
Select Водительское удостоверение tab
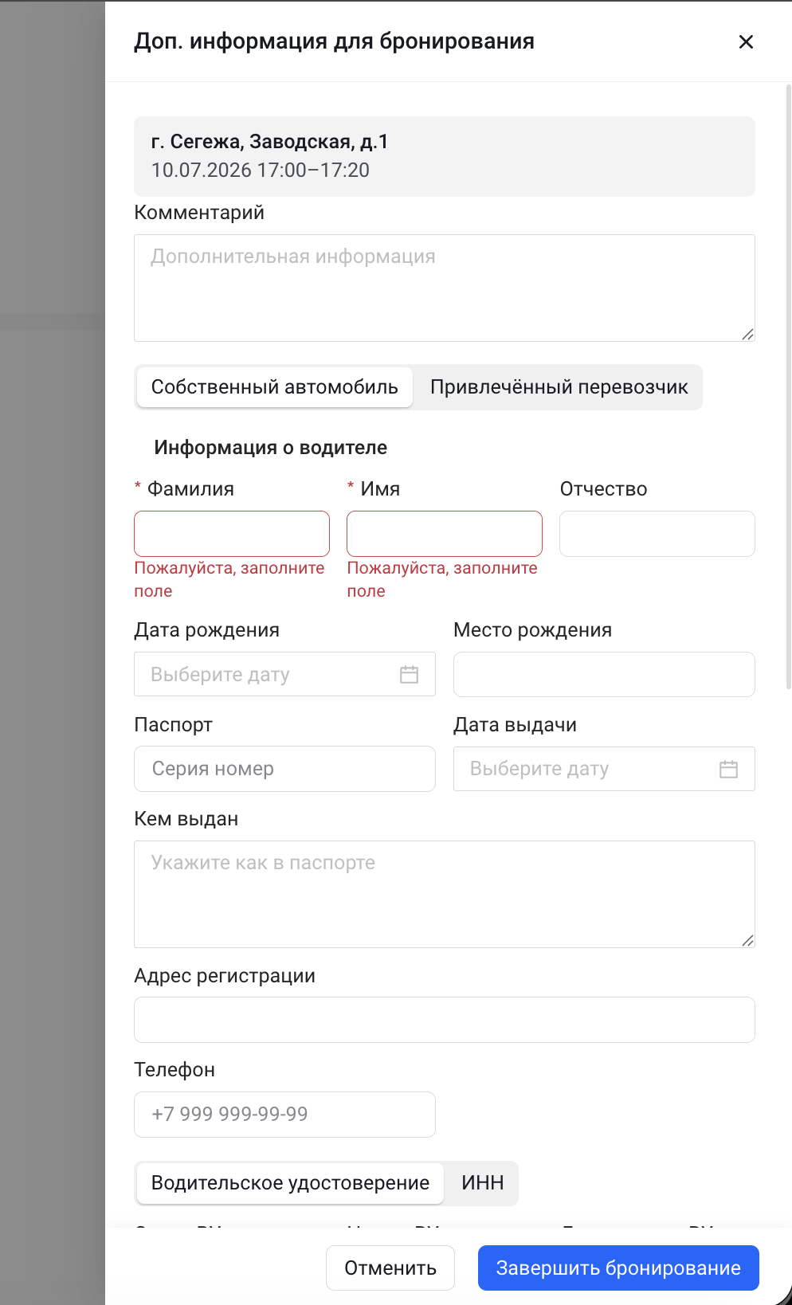290,1183
